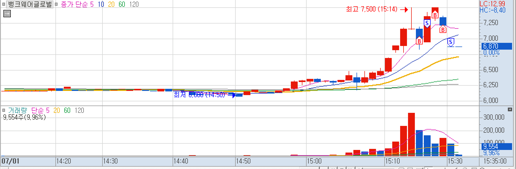Viewport: 516px width, 169px height.
Task: Toggle the square marker before 거래량
Action: coord(4,110)
